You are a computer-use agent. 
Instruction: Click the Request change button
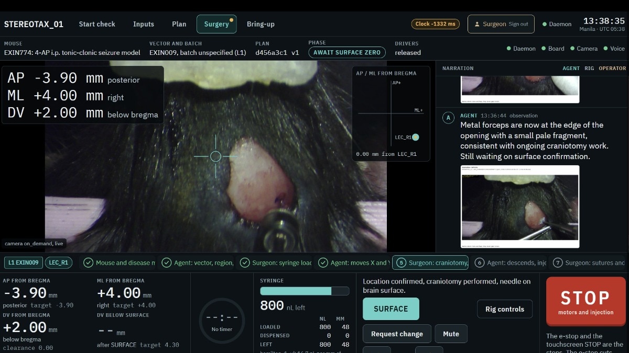397,334
